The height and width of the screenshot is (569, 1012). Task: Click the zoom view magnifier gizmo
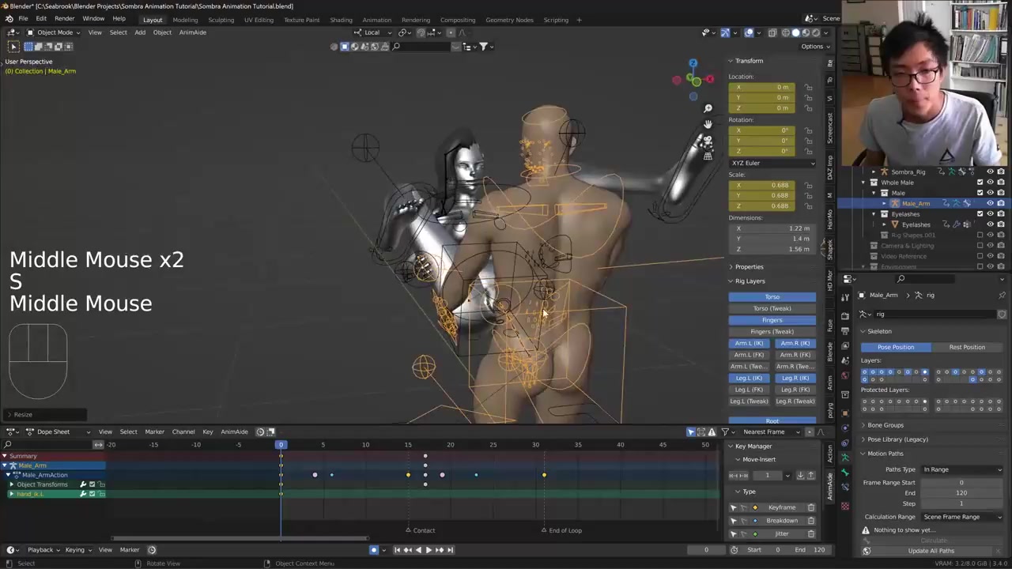point(708,108)
